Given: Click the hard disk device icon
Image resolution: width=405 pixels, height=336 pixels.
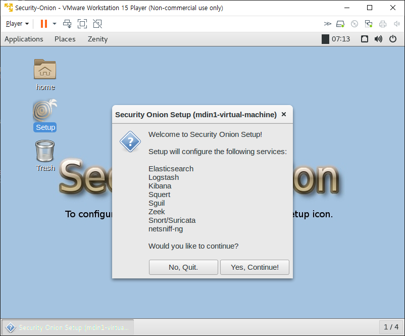Looking at the screenshot, I should tap(340, 24).
